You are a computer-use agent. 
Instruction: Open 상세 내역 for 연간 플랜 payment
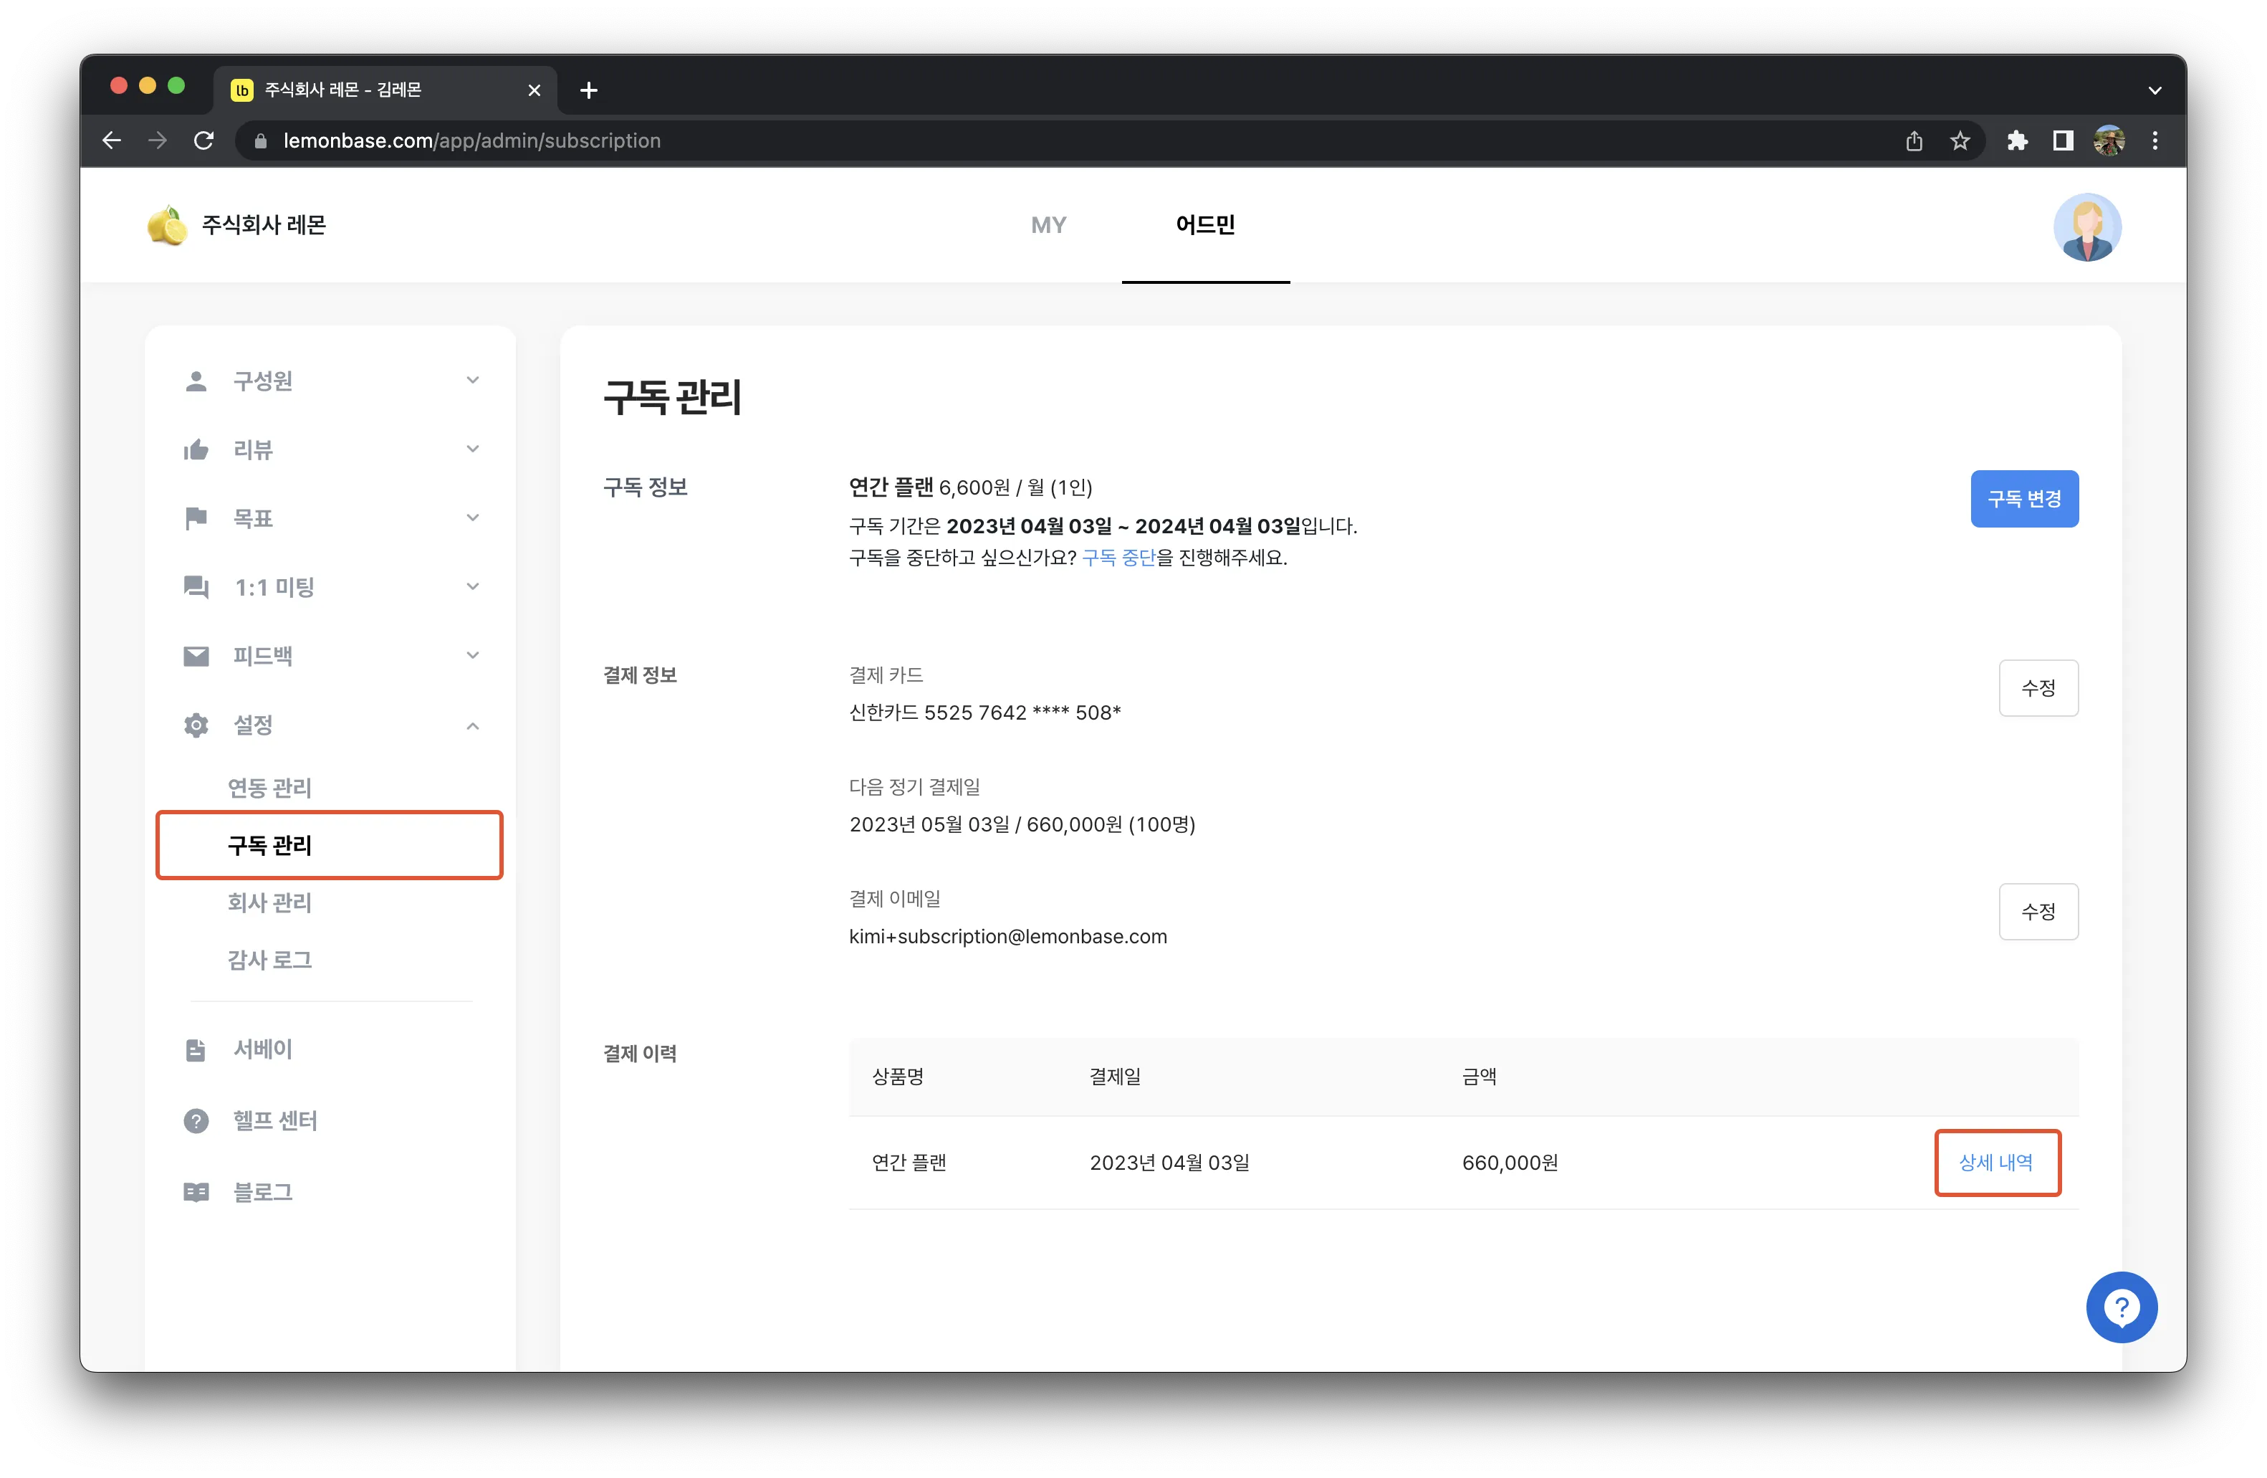(x=1996, y=1163)
